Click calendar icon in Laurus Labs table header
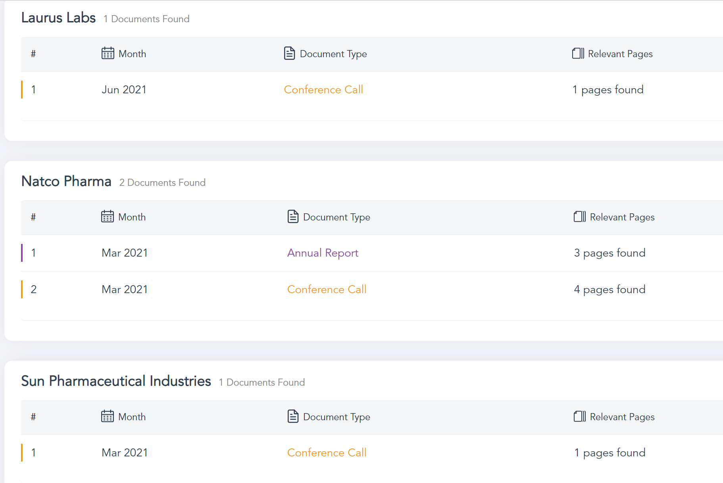This screenshot has height=483, width=723. click(108, 53)
